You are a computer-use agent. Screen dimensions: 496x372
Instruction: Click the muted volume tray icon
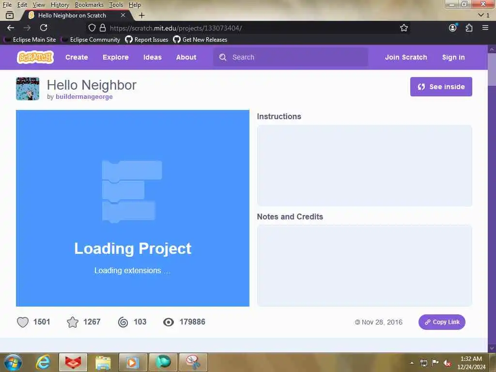(447, 363)
